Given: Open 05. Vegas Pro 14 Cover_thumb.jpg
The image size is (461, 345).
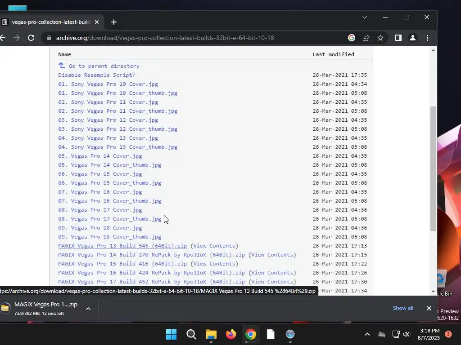Looking at the screenshot, I should (x=110, y=165).
